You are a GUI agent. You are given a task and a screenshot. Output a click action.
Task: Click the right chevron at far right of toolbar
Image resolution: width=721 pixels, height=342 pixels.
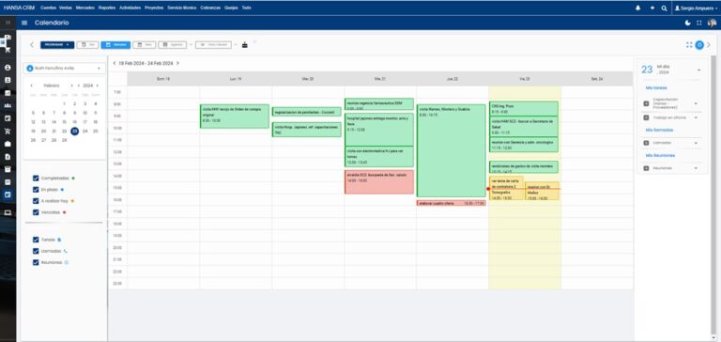pos(709,45)
